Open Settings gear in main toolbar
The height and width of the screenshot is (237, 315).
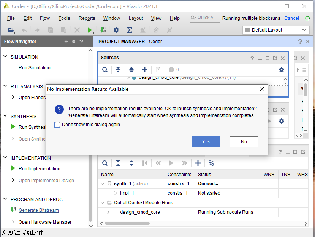pyautogui.click(x=116, y=30)
